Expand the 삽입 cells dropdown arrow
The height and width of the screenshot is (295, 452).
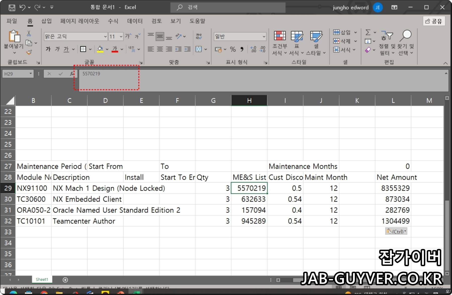tap(355, 32)
